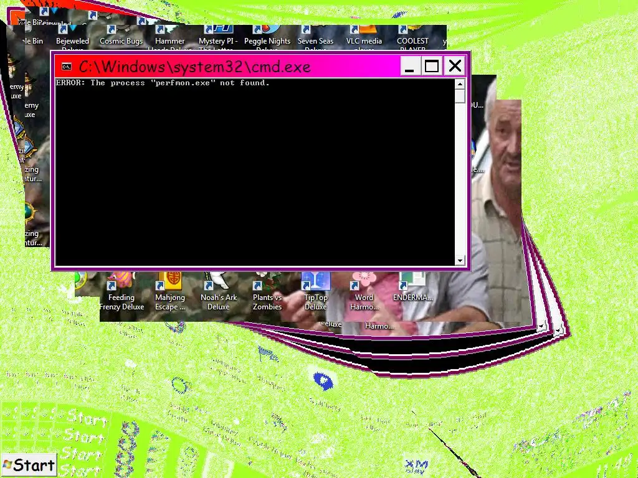
Task: Select the Bejeweled Deluxe shortcut icon
Action: click(72, 39)
